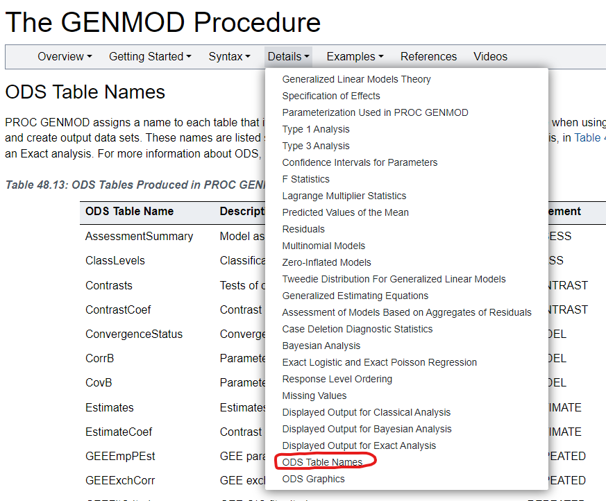Open the ODS Graphics entry
The width and height of the screenshot is (606, 501).
313,478
